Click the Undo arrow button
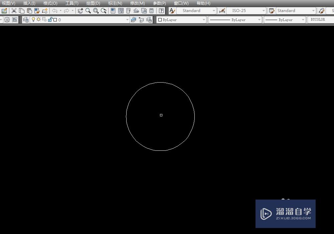 tap(55, 10)
